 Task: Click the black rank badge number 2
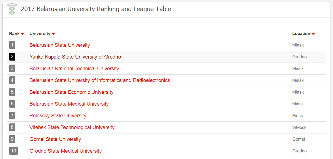12,57
